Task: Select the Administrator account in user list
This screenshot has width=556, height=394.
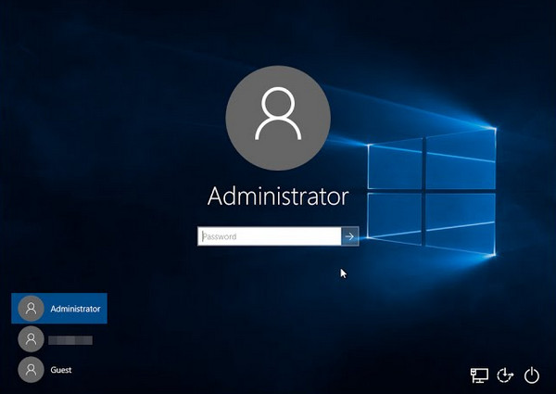Action: (x=59, y=308)
